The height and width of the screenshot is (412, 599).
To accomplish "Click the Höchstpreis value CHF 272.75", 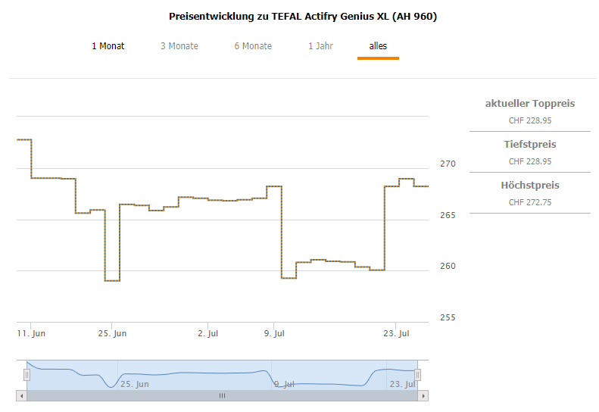I will 530,202.
